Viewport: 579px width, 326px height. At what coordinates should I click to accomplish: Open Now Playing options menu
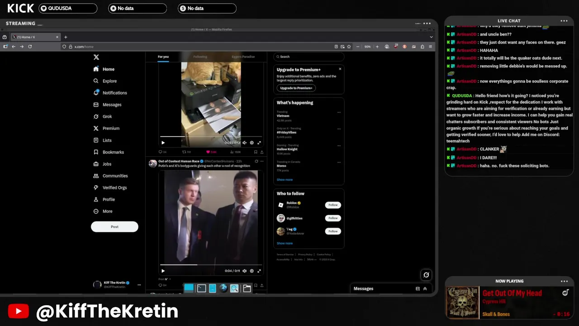click(564, 281)
